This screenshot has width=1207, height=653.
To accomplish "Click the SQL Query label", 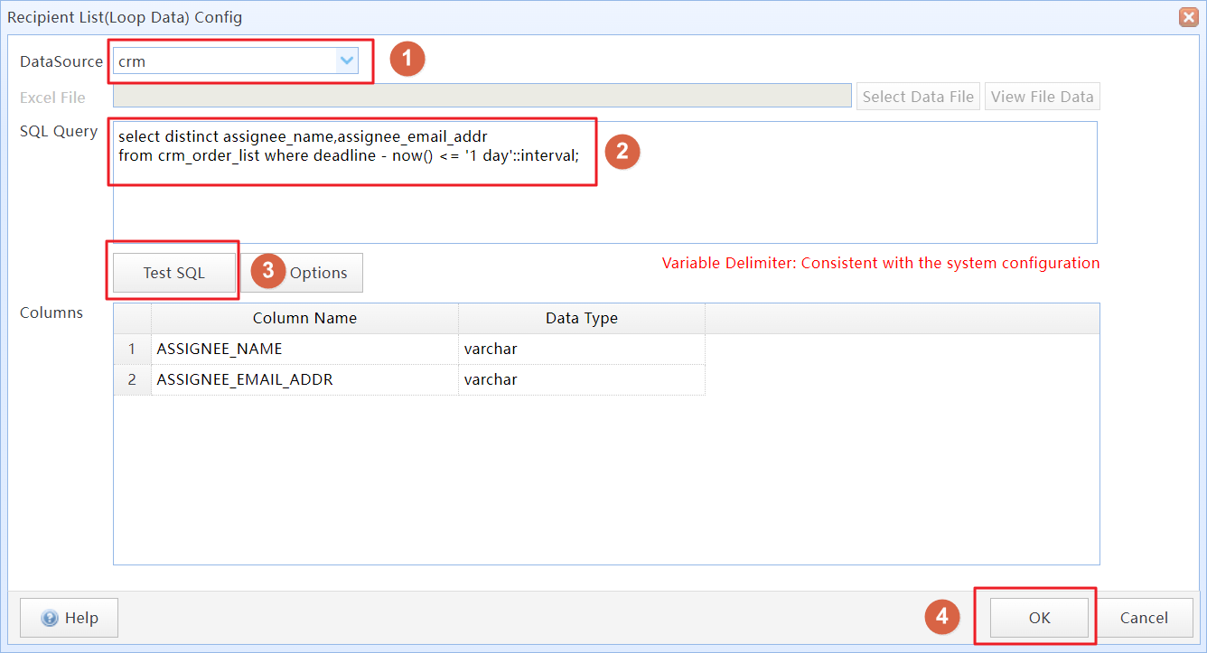I will coord(59,132).
